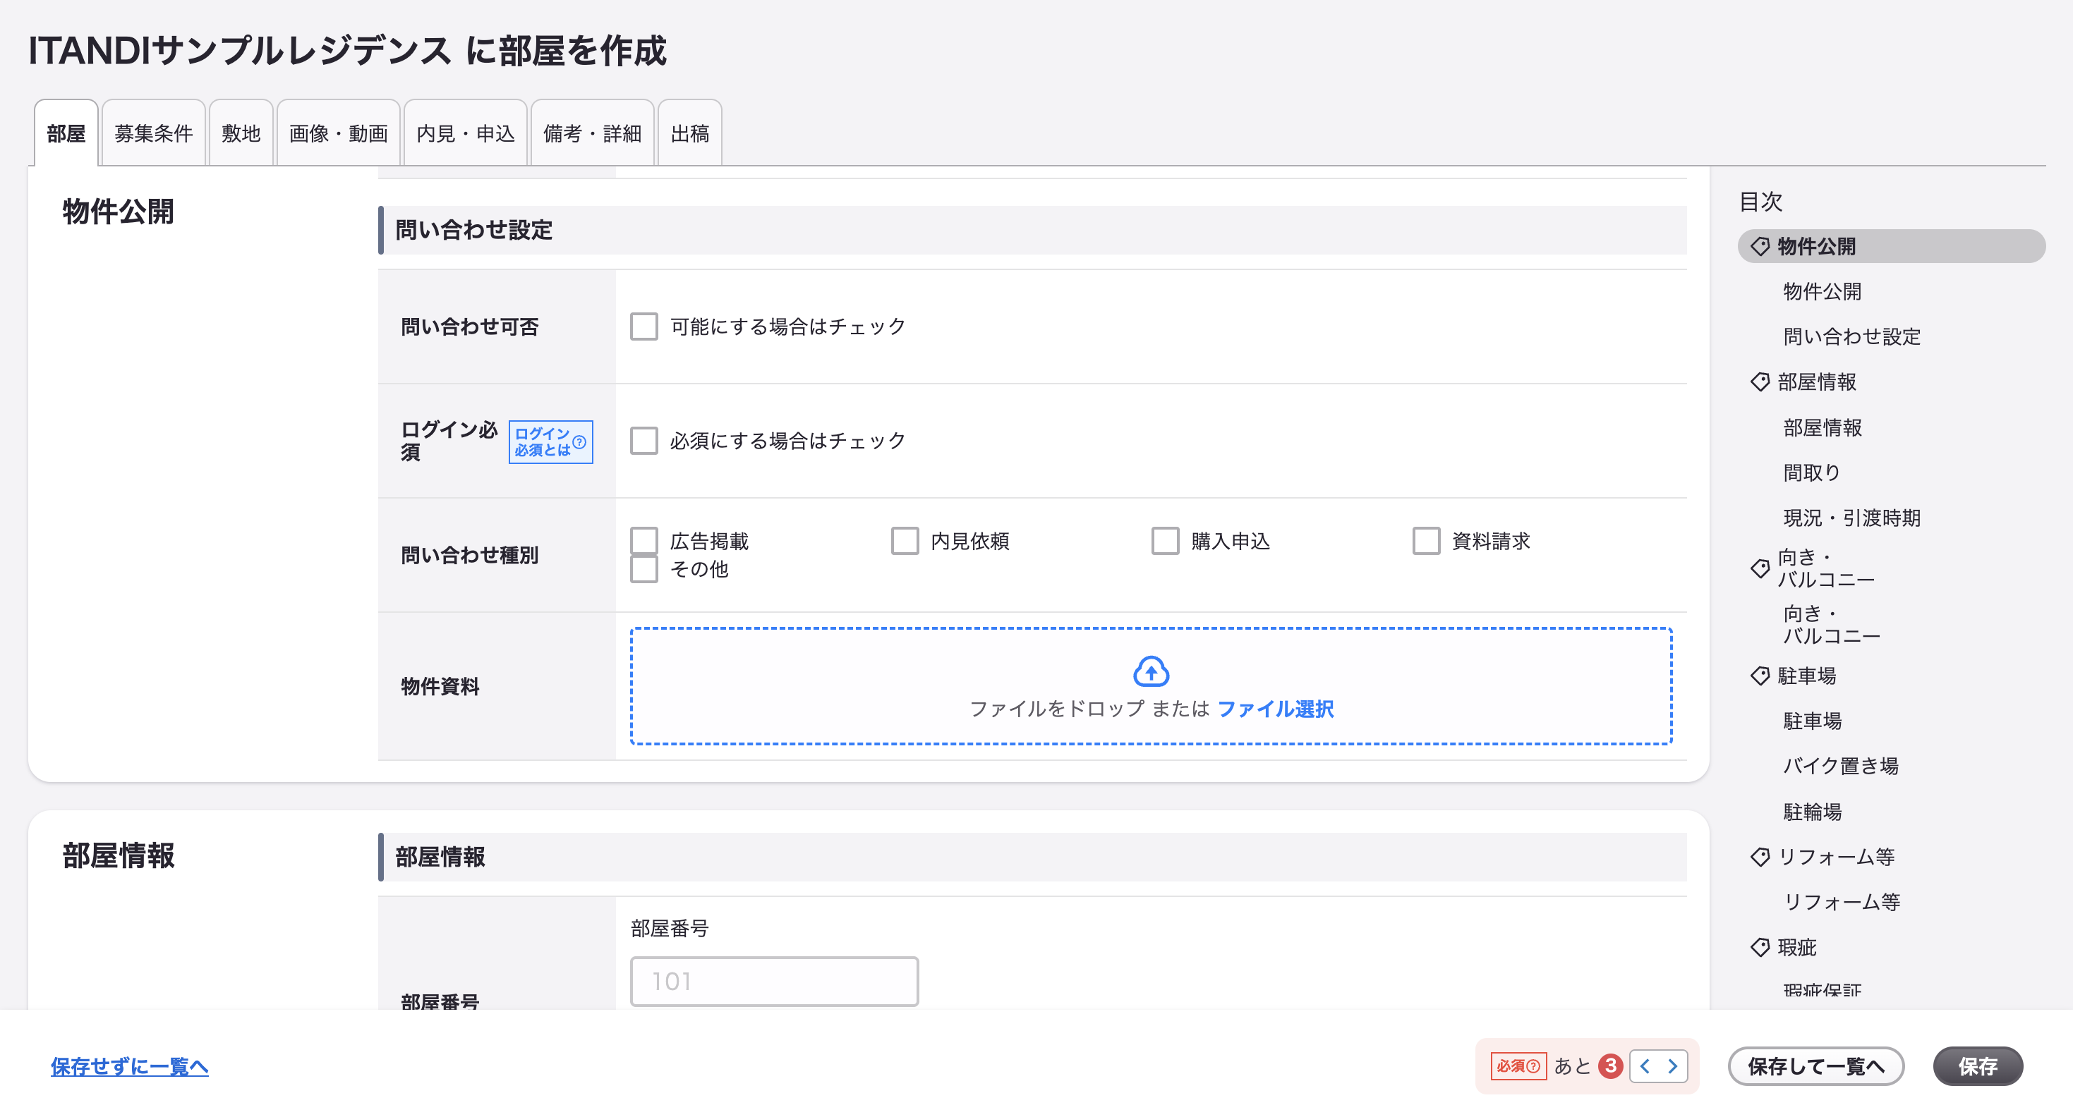Check ログイン必須 checkbox
Screen dimensions: 2073x1117
click(643, 441)
